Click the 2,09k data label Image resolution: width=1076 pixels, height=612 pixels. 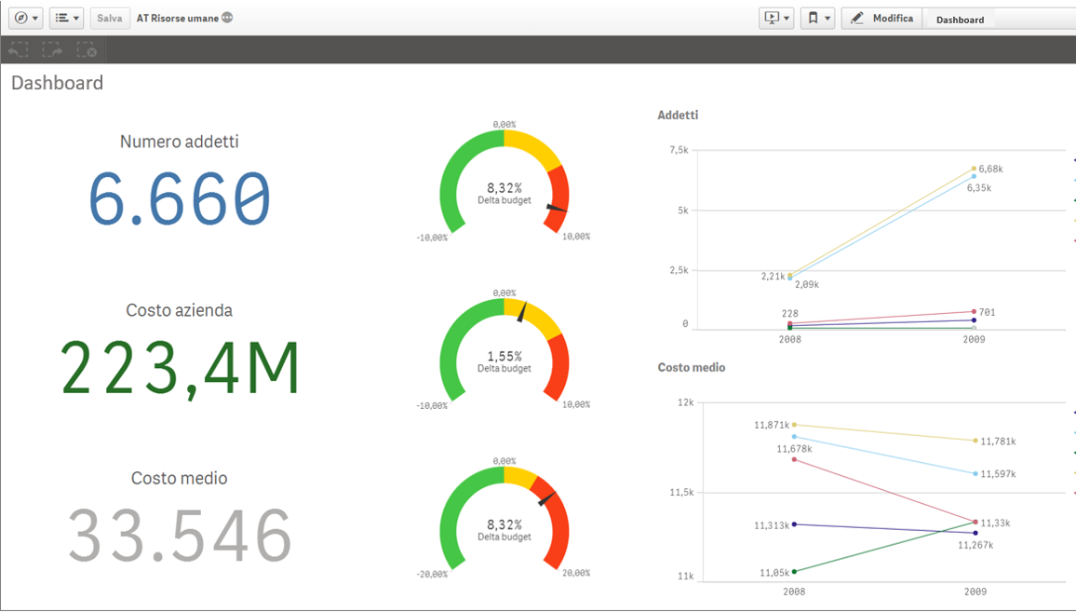pos(807,284)
